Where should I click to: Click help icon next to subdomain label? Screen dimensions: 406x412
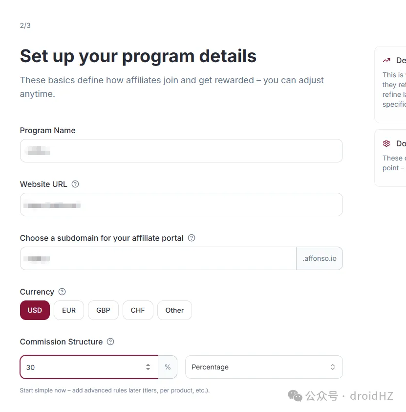coord(192,238)
